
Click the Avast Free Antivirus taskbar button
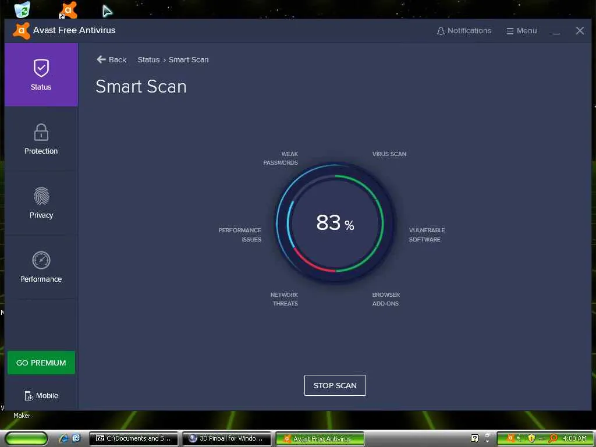pyautogui.click(x=320, y=439)
